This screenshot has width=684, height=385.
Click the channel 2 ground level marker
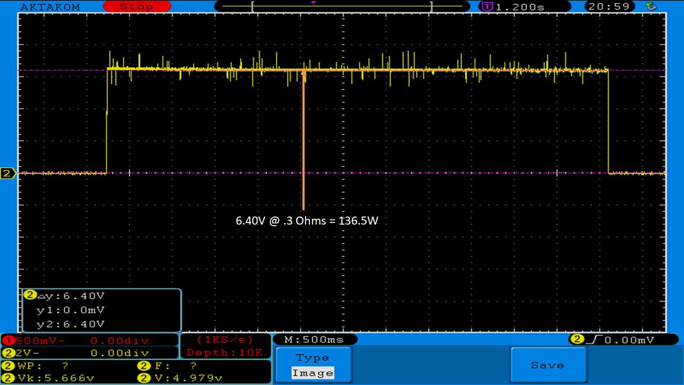pos(8,173)
